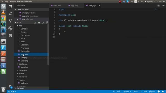Close the test.php editor tab
Image resolution: width=166 pixels, height=93 pixels.
[x=99, y=5]
